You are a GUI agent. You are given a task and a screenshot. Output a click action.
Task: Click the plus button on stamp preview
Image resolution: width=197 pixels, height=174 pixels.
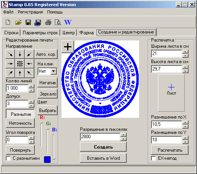click(x=68, y=47)
